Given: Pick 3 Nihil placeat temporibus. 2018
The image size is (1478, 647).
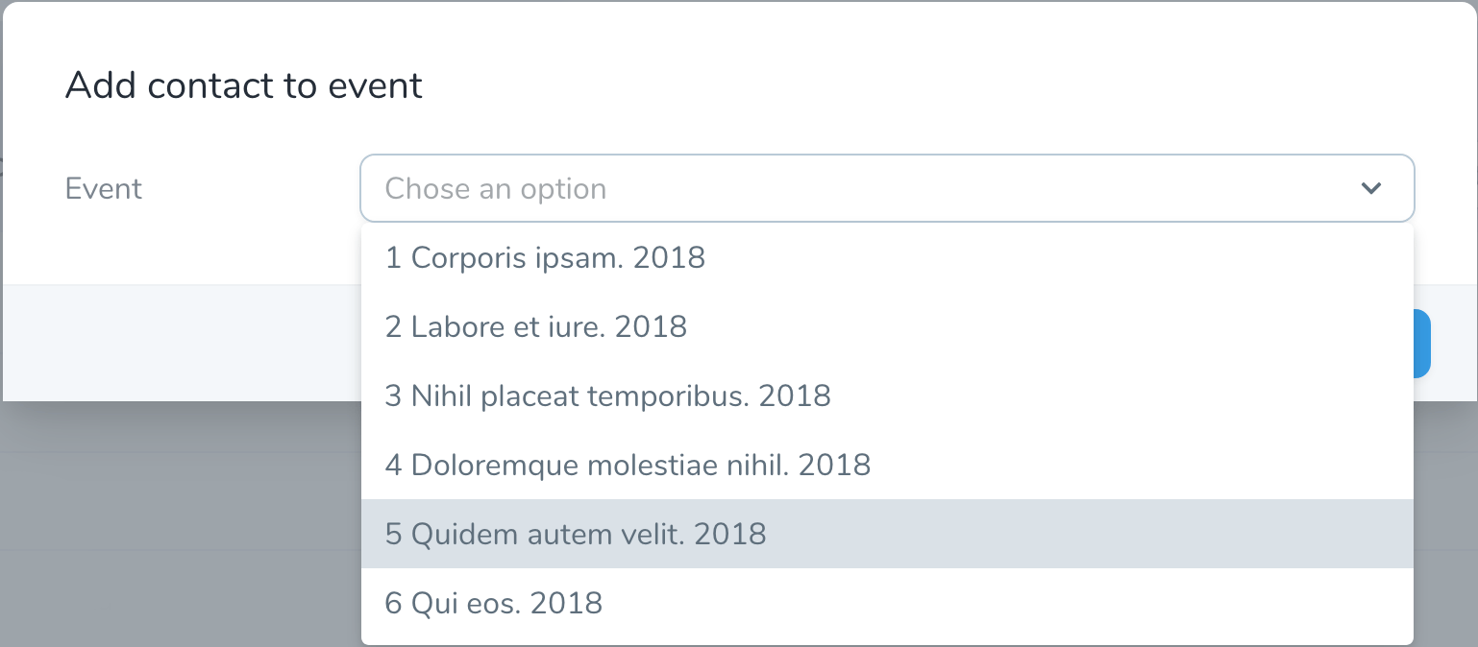Looking at the screenshot, I should pyautogui.click(x=887, y=395).
